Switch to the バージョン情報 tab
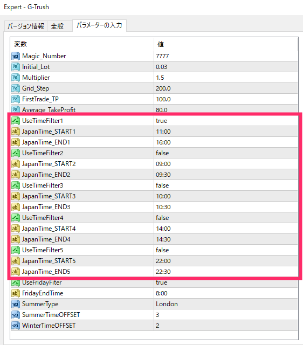The height and width of the screenshot is (345, 303). 26,26
